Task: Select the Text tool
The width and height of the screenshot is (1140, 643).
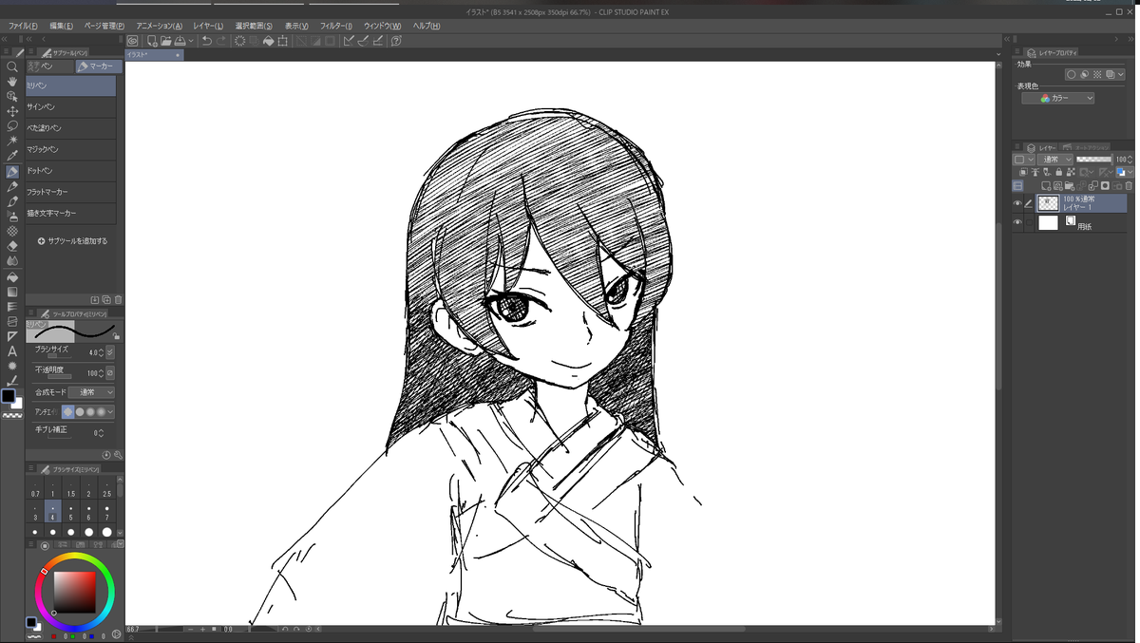Action: 12,351
